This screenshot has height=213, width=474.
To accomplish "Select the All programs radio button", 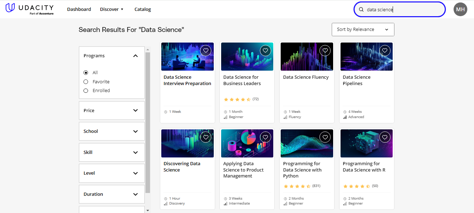I will (86, 72).
